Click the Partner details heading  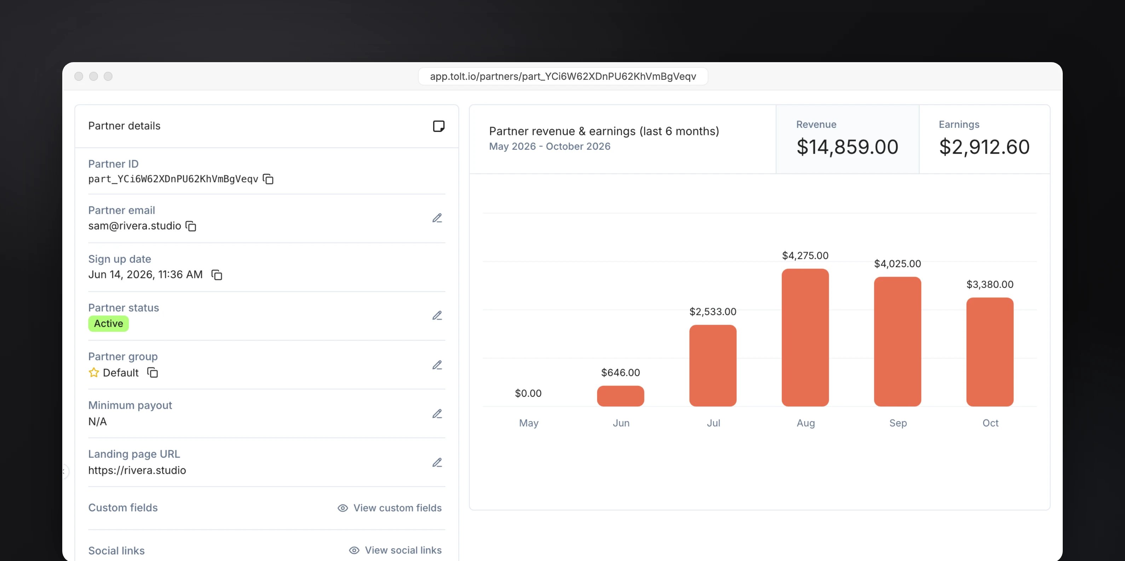[x=124, y=126]
